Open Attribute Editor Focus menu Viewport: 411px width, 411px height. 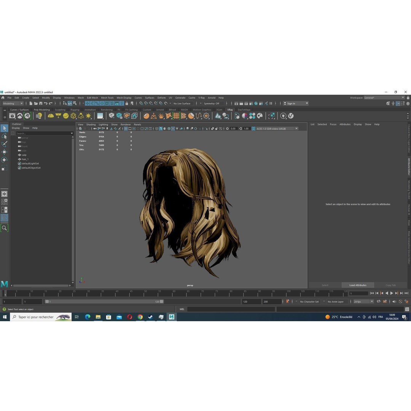click(333, 124)
